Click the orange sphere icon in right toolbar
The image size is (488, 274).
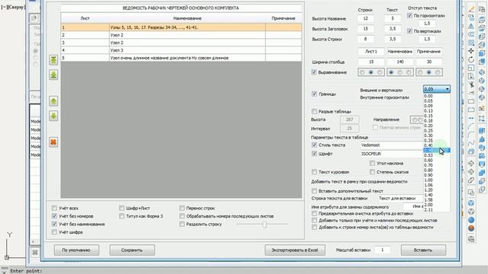click(471, 228)
